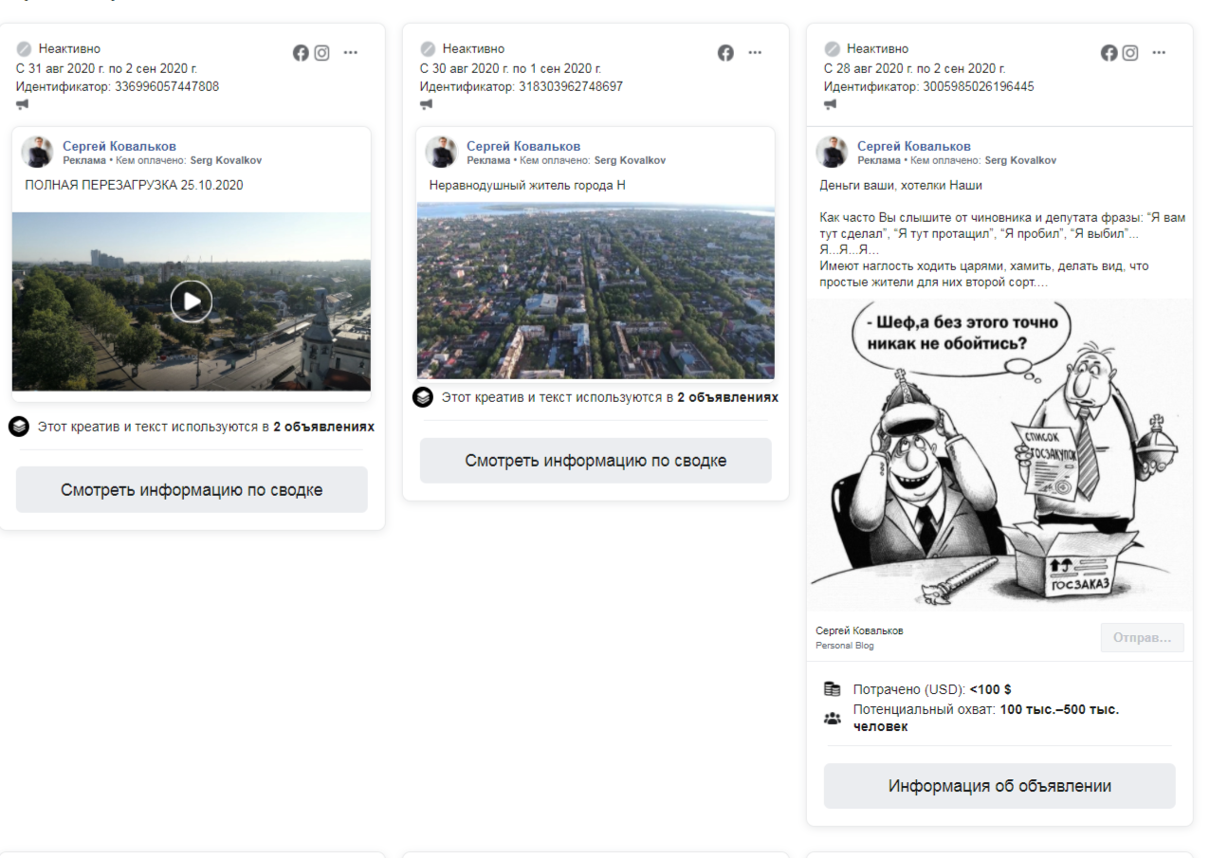Click 'Смотреть информацию по сводке' in first card

(192, 490)
